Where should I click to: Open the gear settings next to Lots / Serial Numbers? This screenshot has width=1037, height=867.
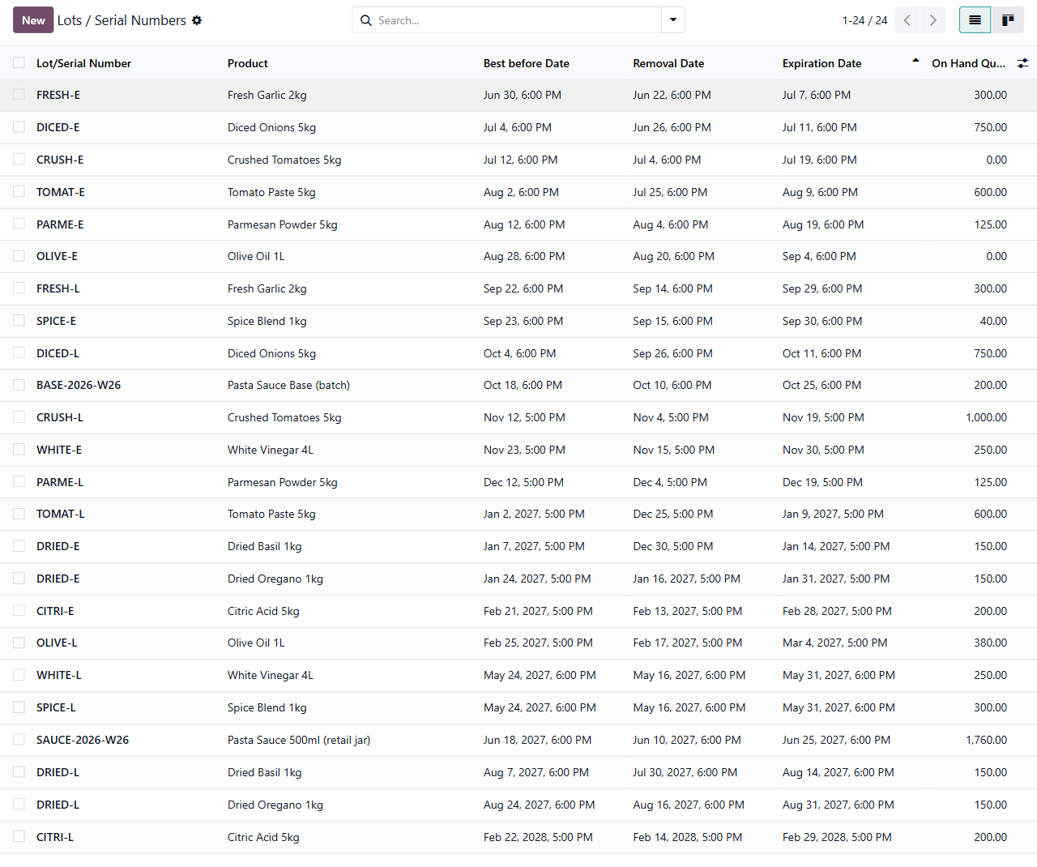(x=197, y=20)
